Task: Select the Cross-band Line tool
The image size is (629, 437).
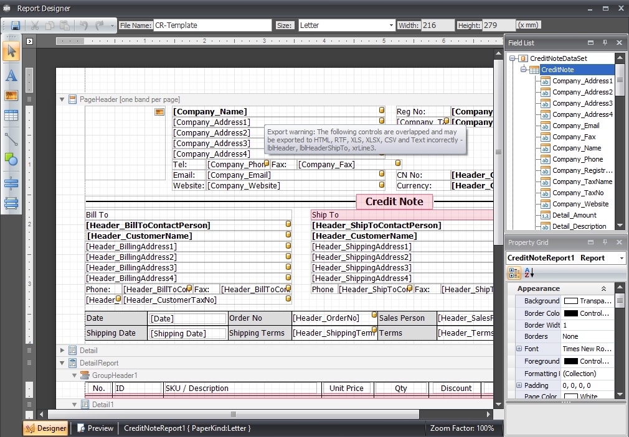Action: (11, 203)
